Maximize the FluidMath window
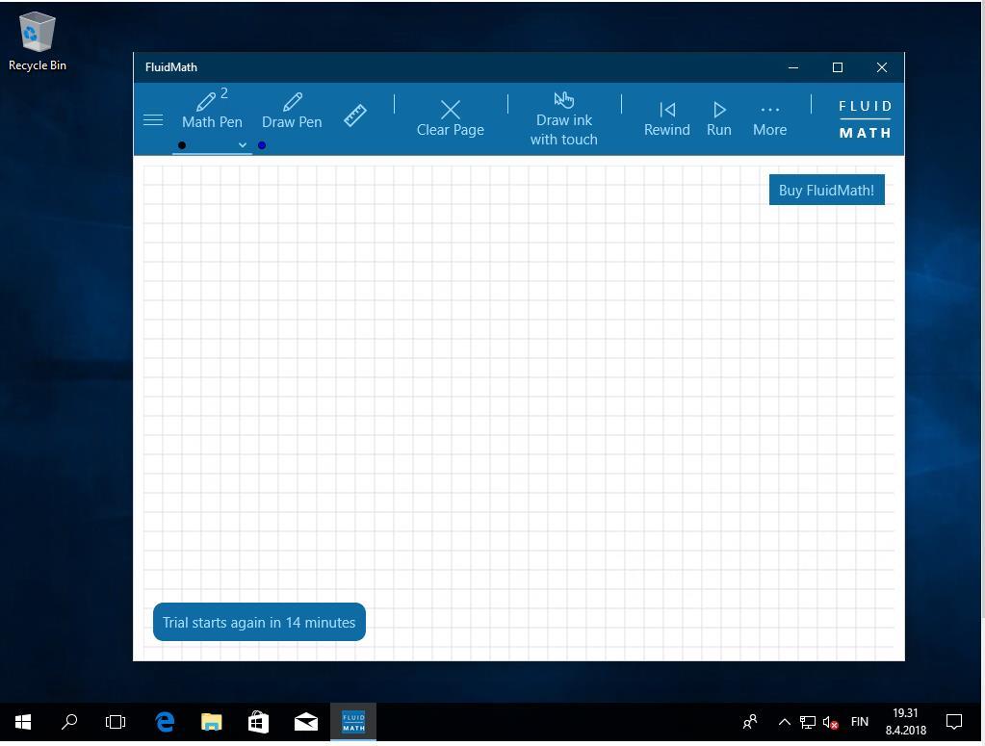 [838, 67]
